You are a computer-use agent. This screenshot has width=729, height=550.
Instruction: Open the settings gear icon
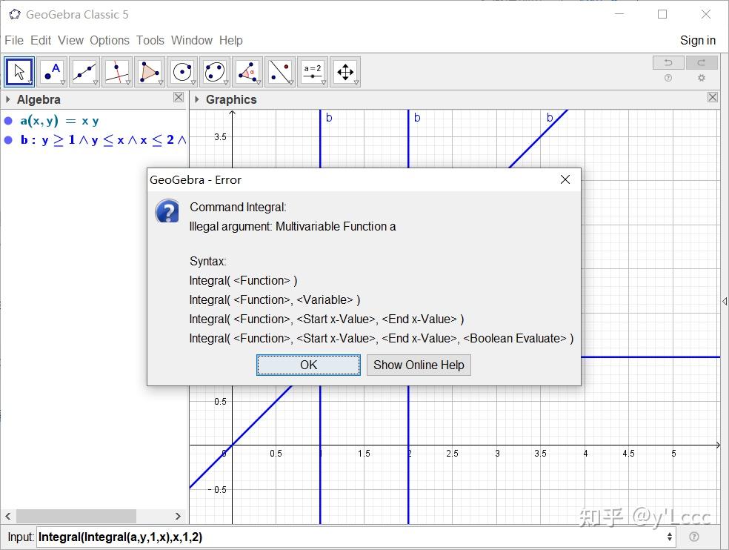(702, 78)
